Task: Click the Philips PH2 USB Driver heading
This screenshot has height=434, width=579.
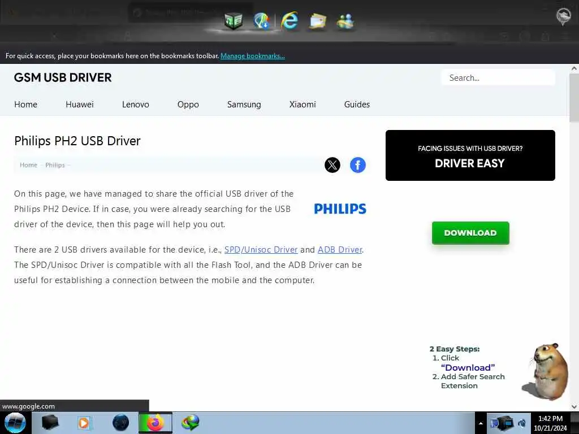Action: tap(77, 141)
